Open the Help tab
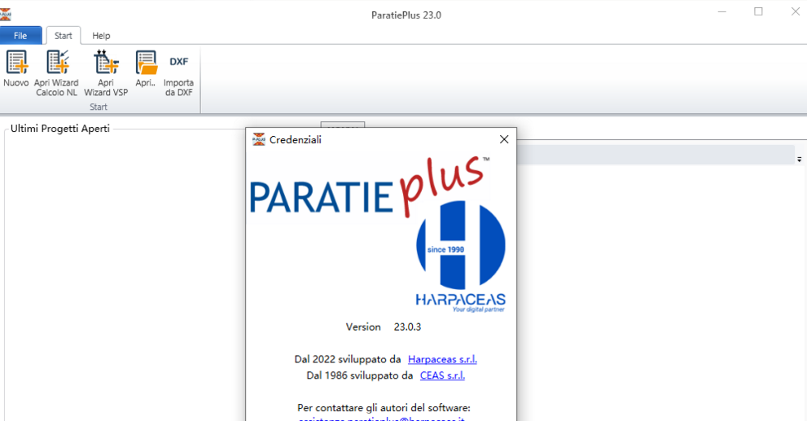The image size is (807, 421). [101, 36]
